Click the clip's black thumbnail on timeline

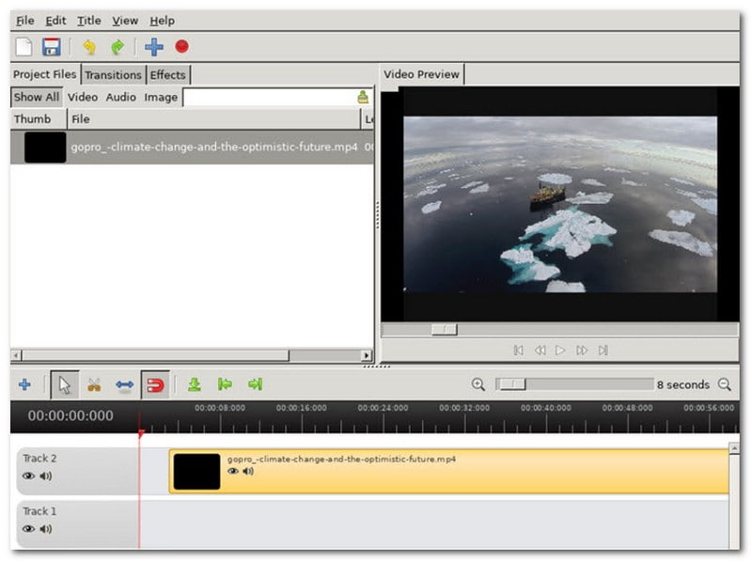click(196, 472)
